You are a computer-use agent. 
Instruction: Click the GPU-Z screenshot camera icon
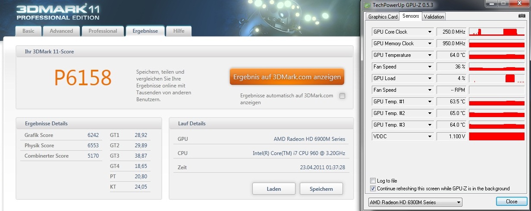(x=522, y=16)
